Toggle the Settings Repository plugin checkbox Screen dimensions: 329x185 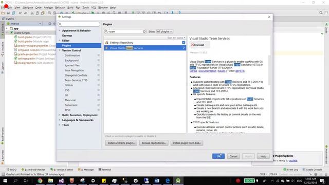184,42
